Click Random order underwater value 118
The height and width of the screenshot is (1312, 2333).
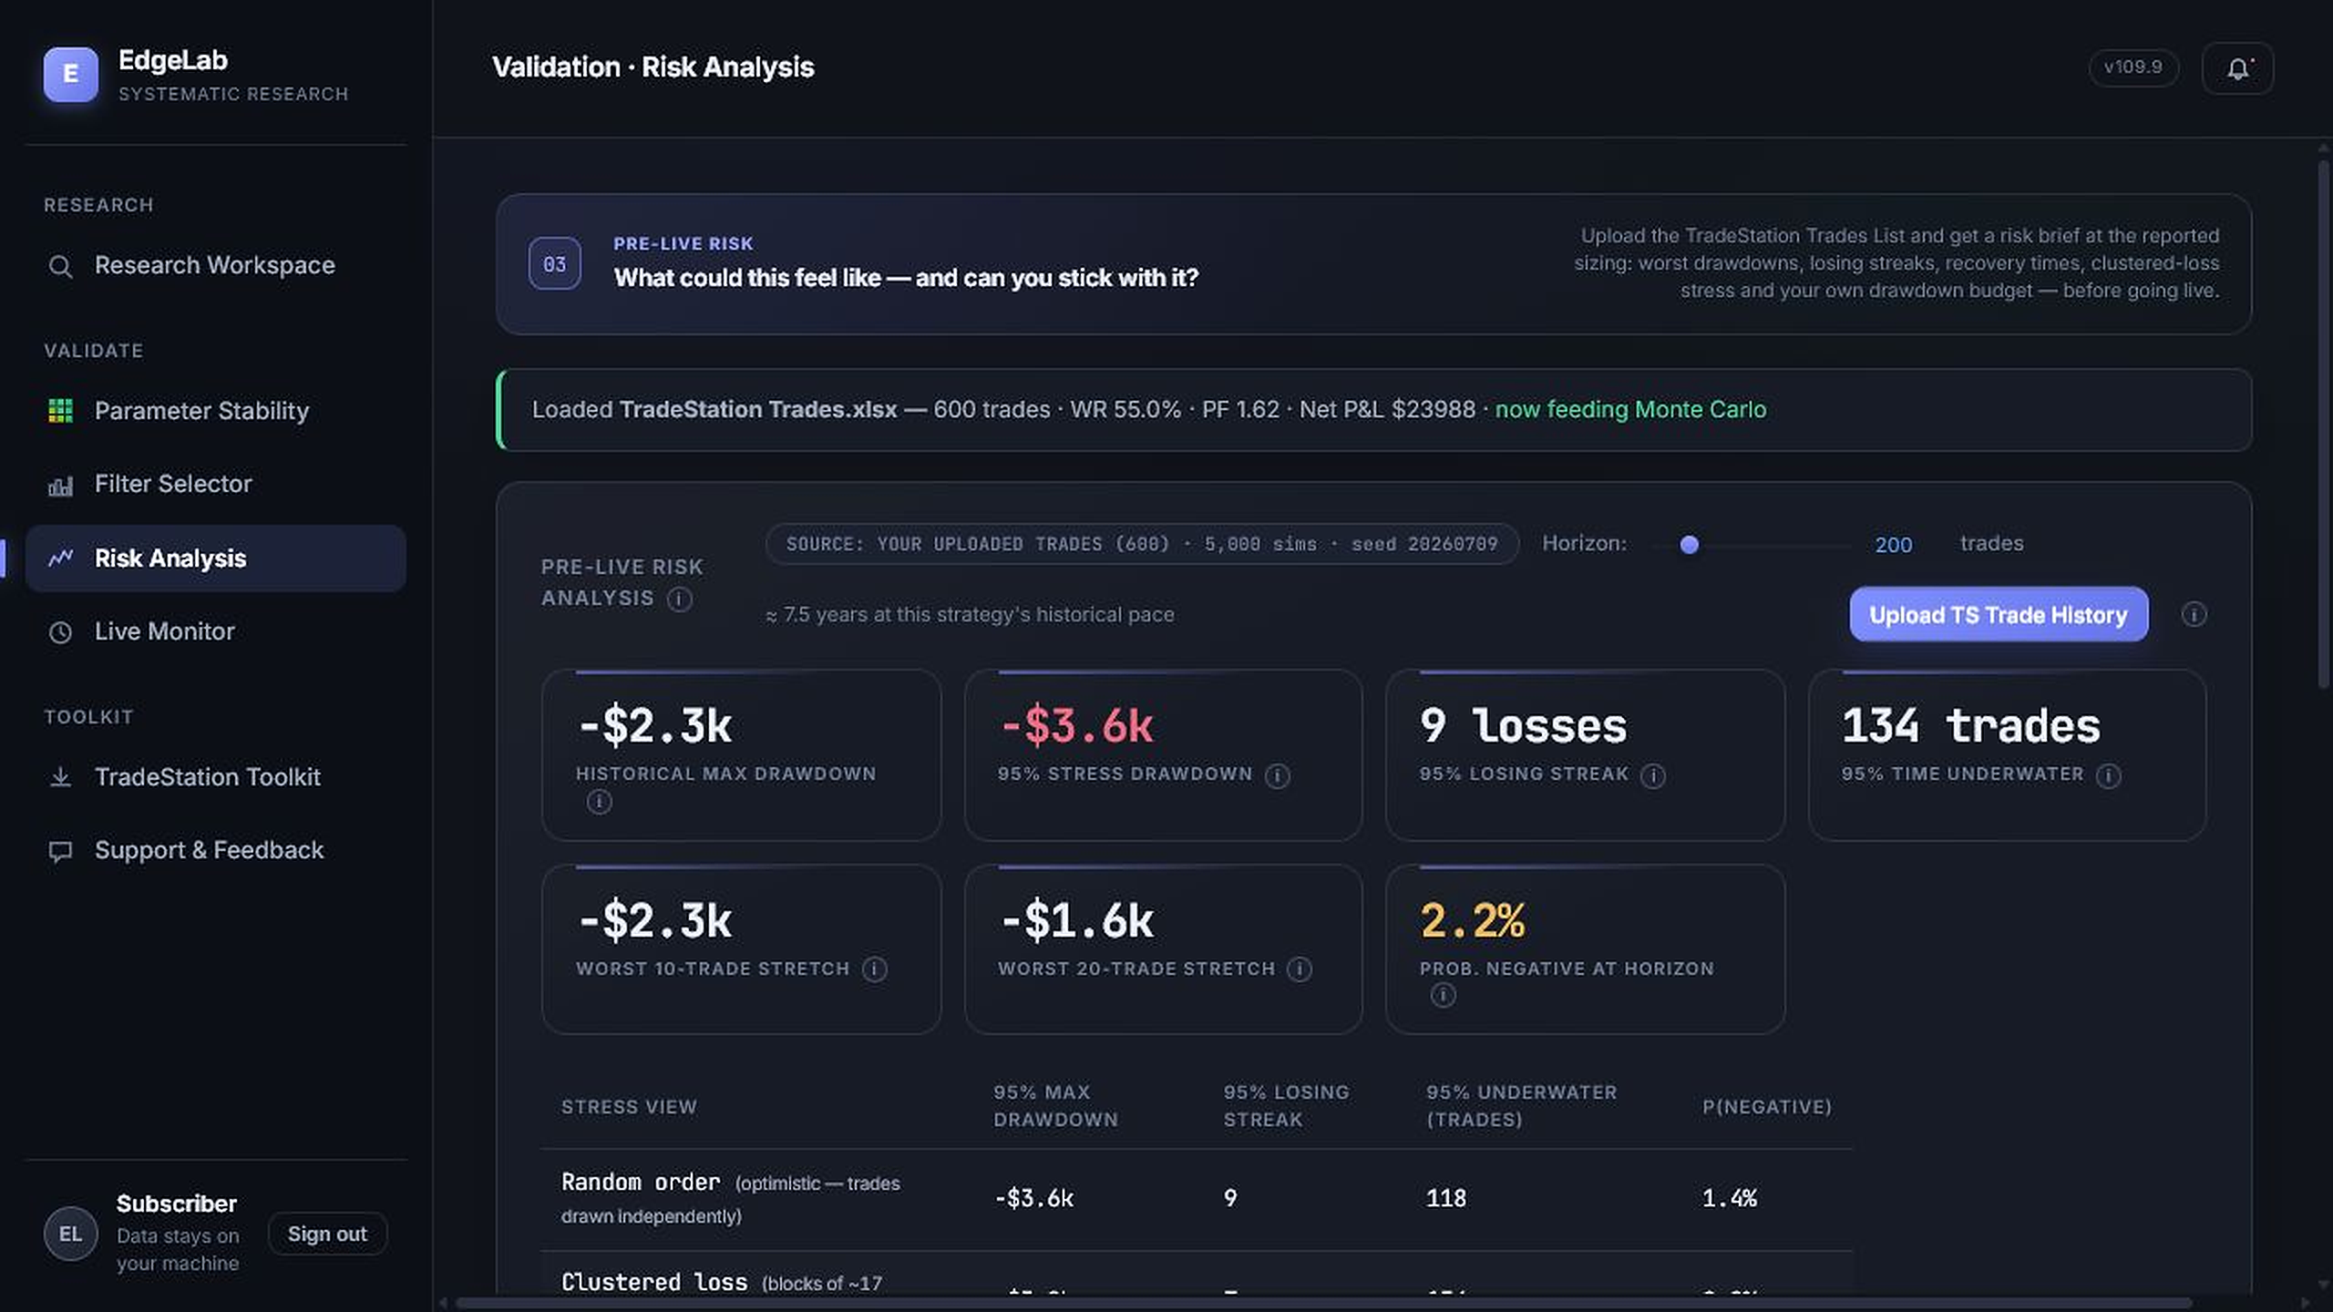1446,1198
